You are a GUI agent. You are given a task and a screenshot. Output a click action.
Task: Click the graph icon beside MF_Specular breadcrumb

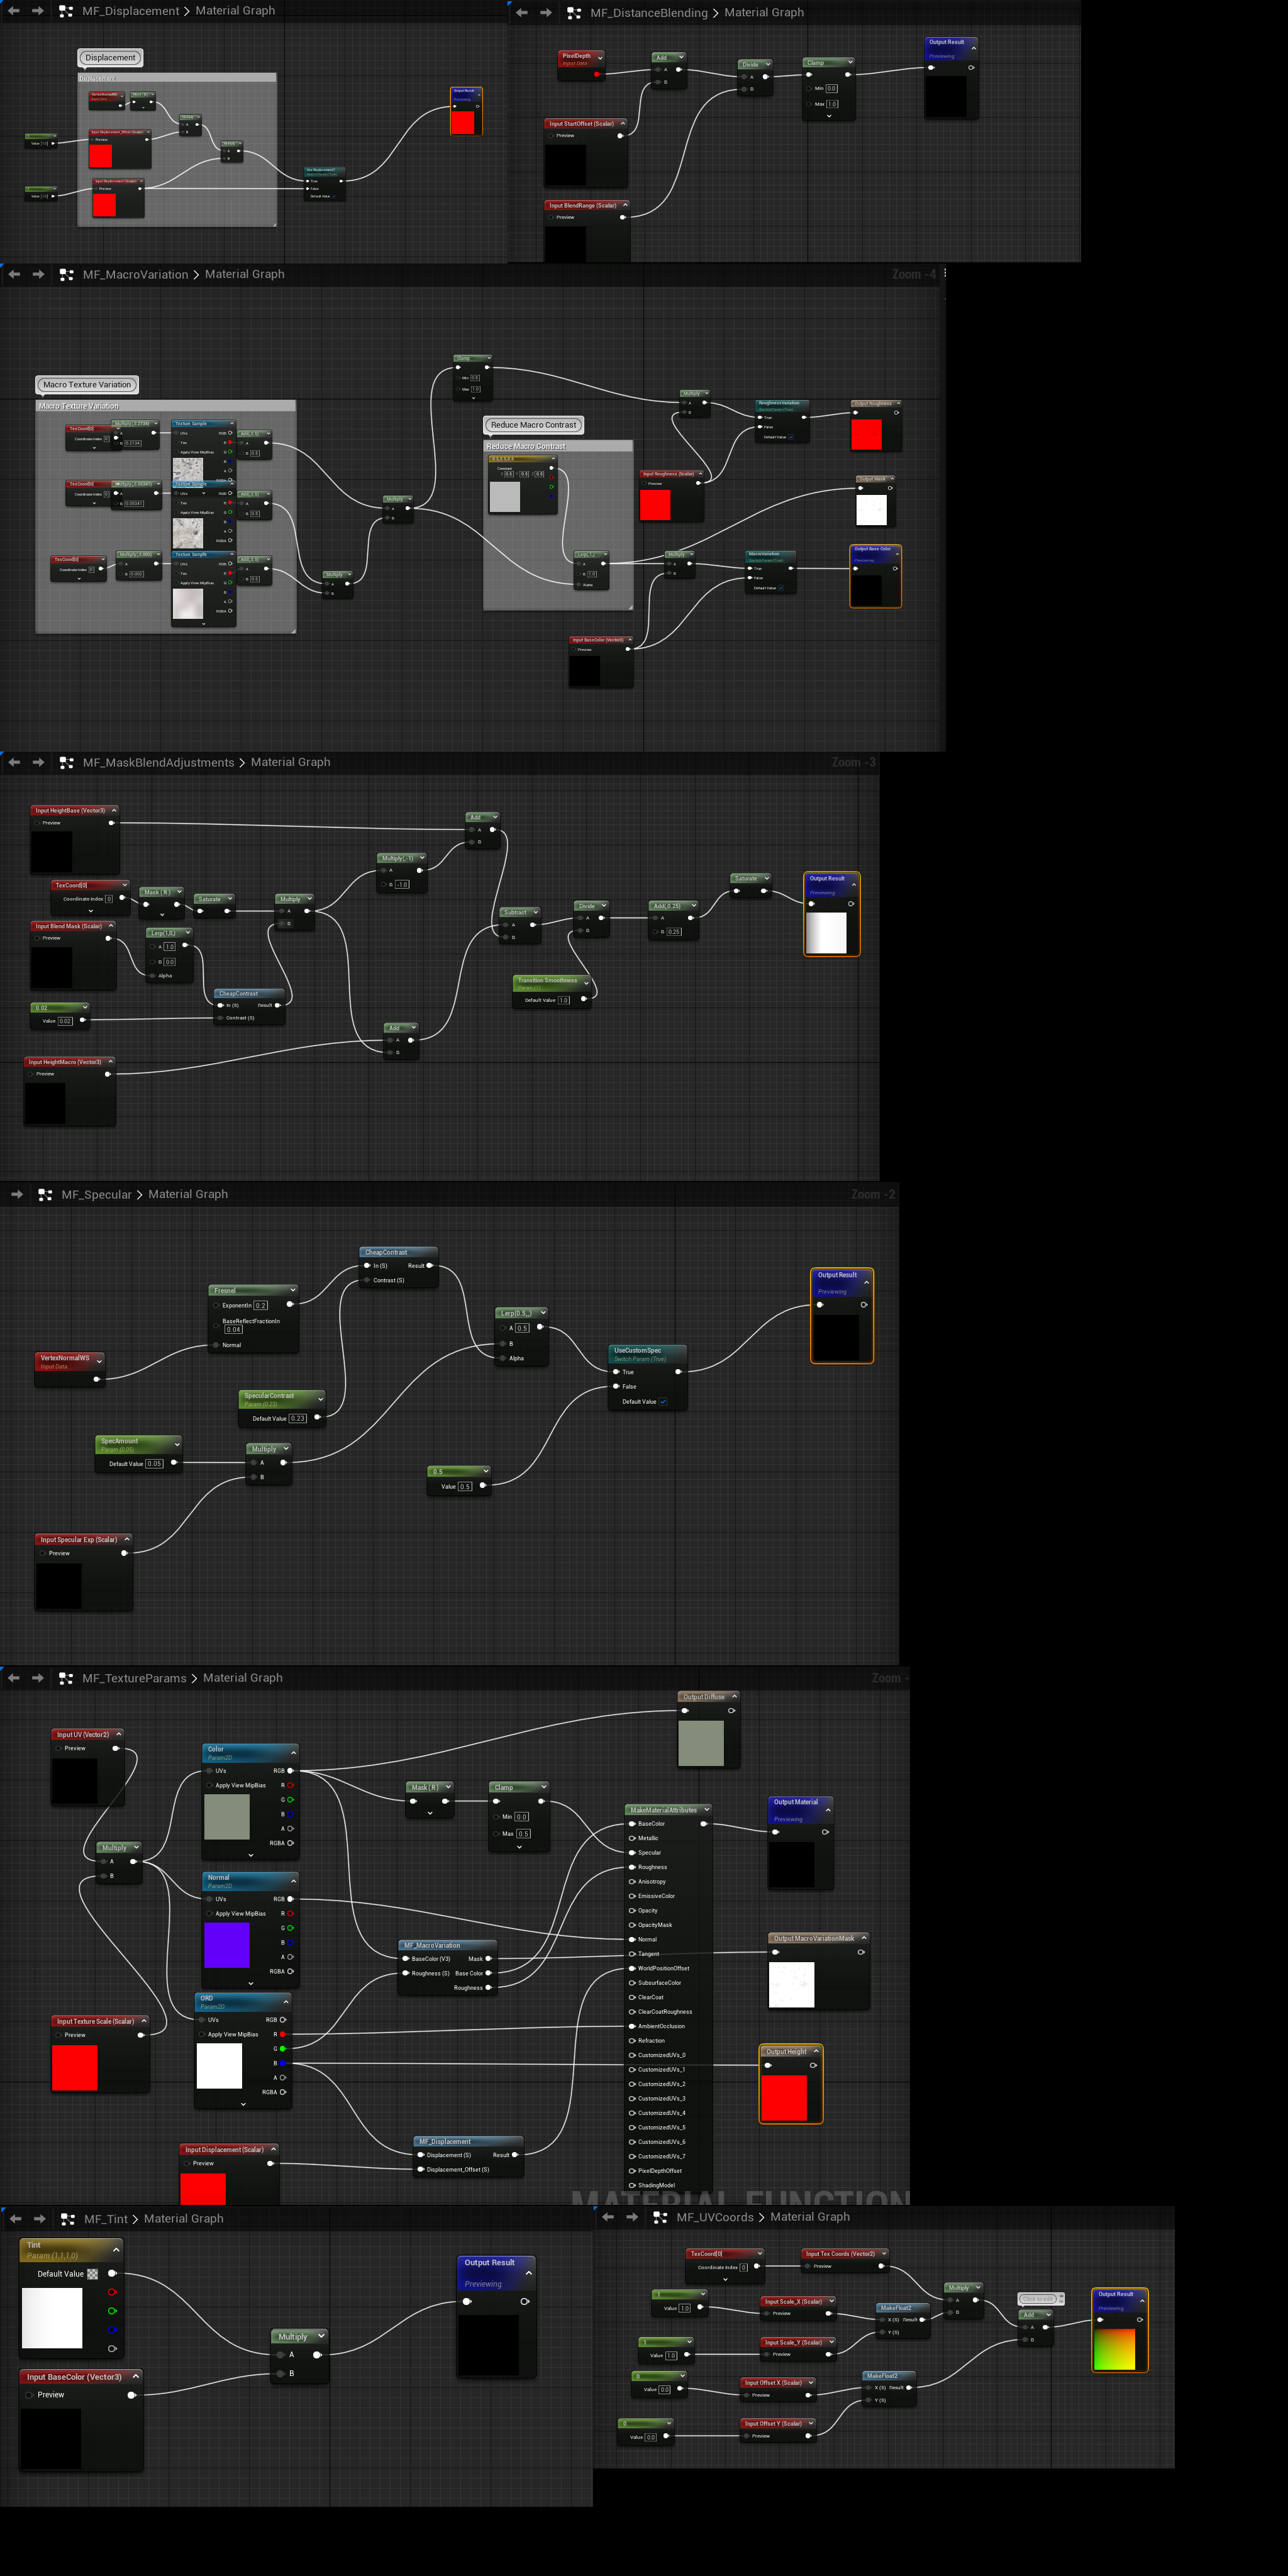[45, 1194]
